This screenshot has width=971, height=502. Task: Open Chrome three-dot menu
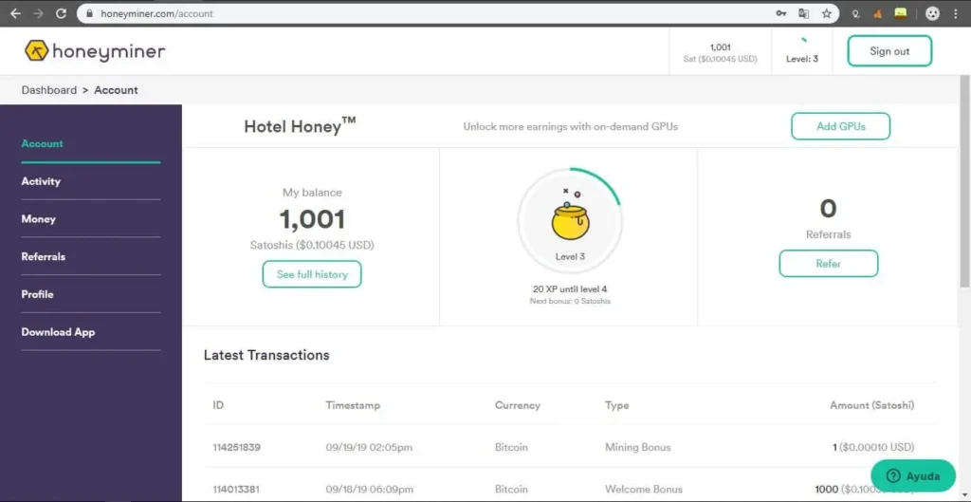(x=956, y=13)
